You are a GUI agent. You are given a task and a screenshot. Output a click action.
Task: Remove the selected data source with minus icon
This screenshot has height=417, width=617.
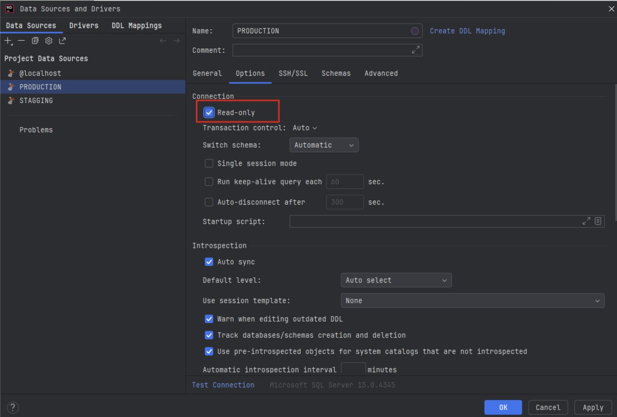(x=21, y=41)
